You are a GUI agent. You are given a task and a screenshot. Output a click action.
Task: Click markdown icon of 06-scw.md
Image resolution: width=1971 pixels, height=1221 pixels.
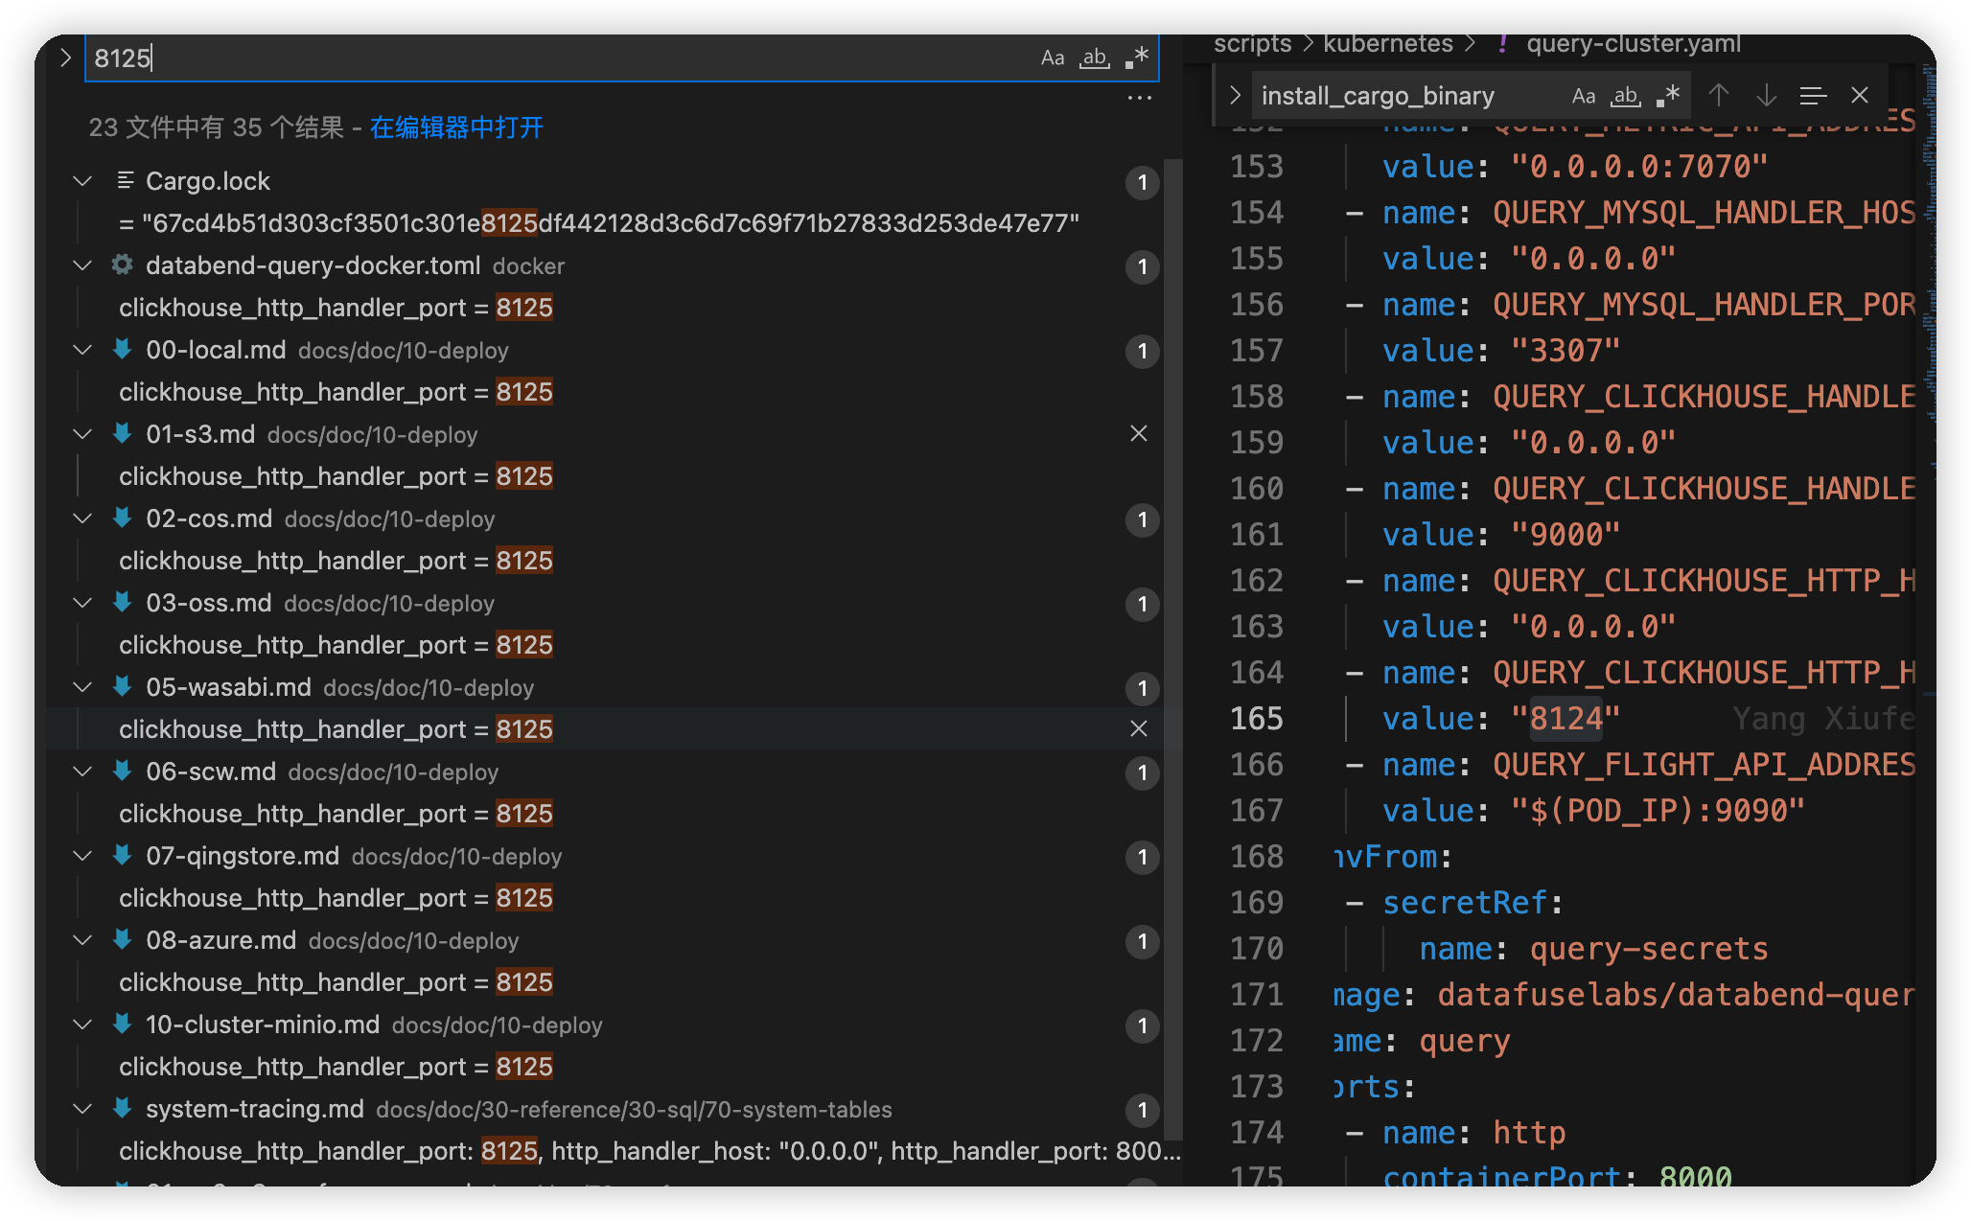[122, 771]
